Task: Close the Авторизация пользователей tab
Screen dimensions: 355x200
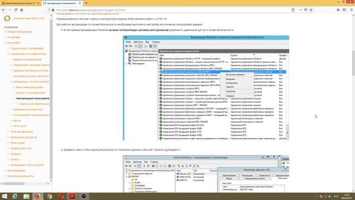Action: (80, 3)
